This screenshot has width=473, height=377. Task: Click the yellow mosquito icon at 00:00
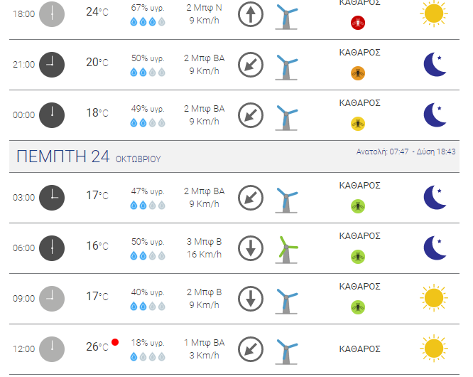pos(358,124)
